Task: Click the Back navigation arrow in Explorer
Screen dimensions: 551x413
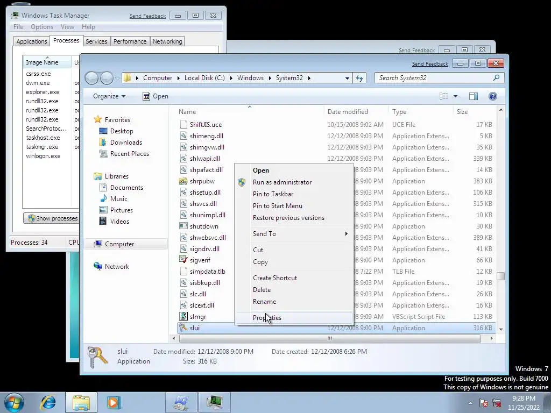Action: pyautogui.click(x=91, y=78)
